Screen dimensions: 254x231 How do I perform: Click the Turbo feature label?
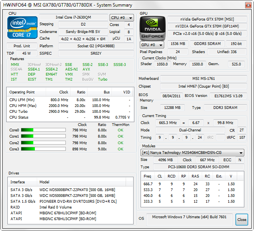(103, 79)
